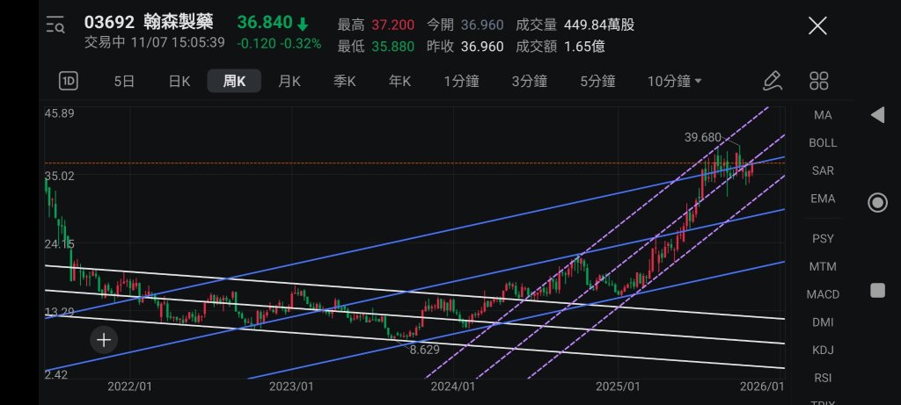This screenshot has height=405, width=901.
Task: Tap the price change -0.120 -0.32%
Action: (x=279, y=44)
